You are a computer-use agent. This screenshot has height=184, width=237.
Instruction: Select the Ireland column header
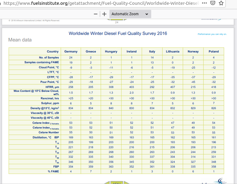[x=132, y=51]
